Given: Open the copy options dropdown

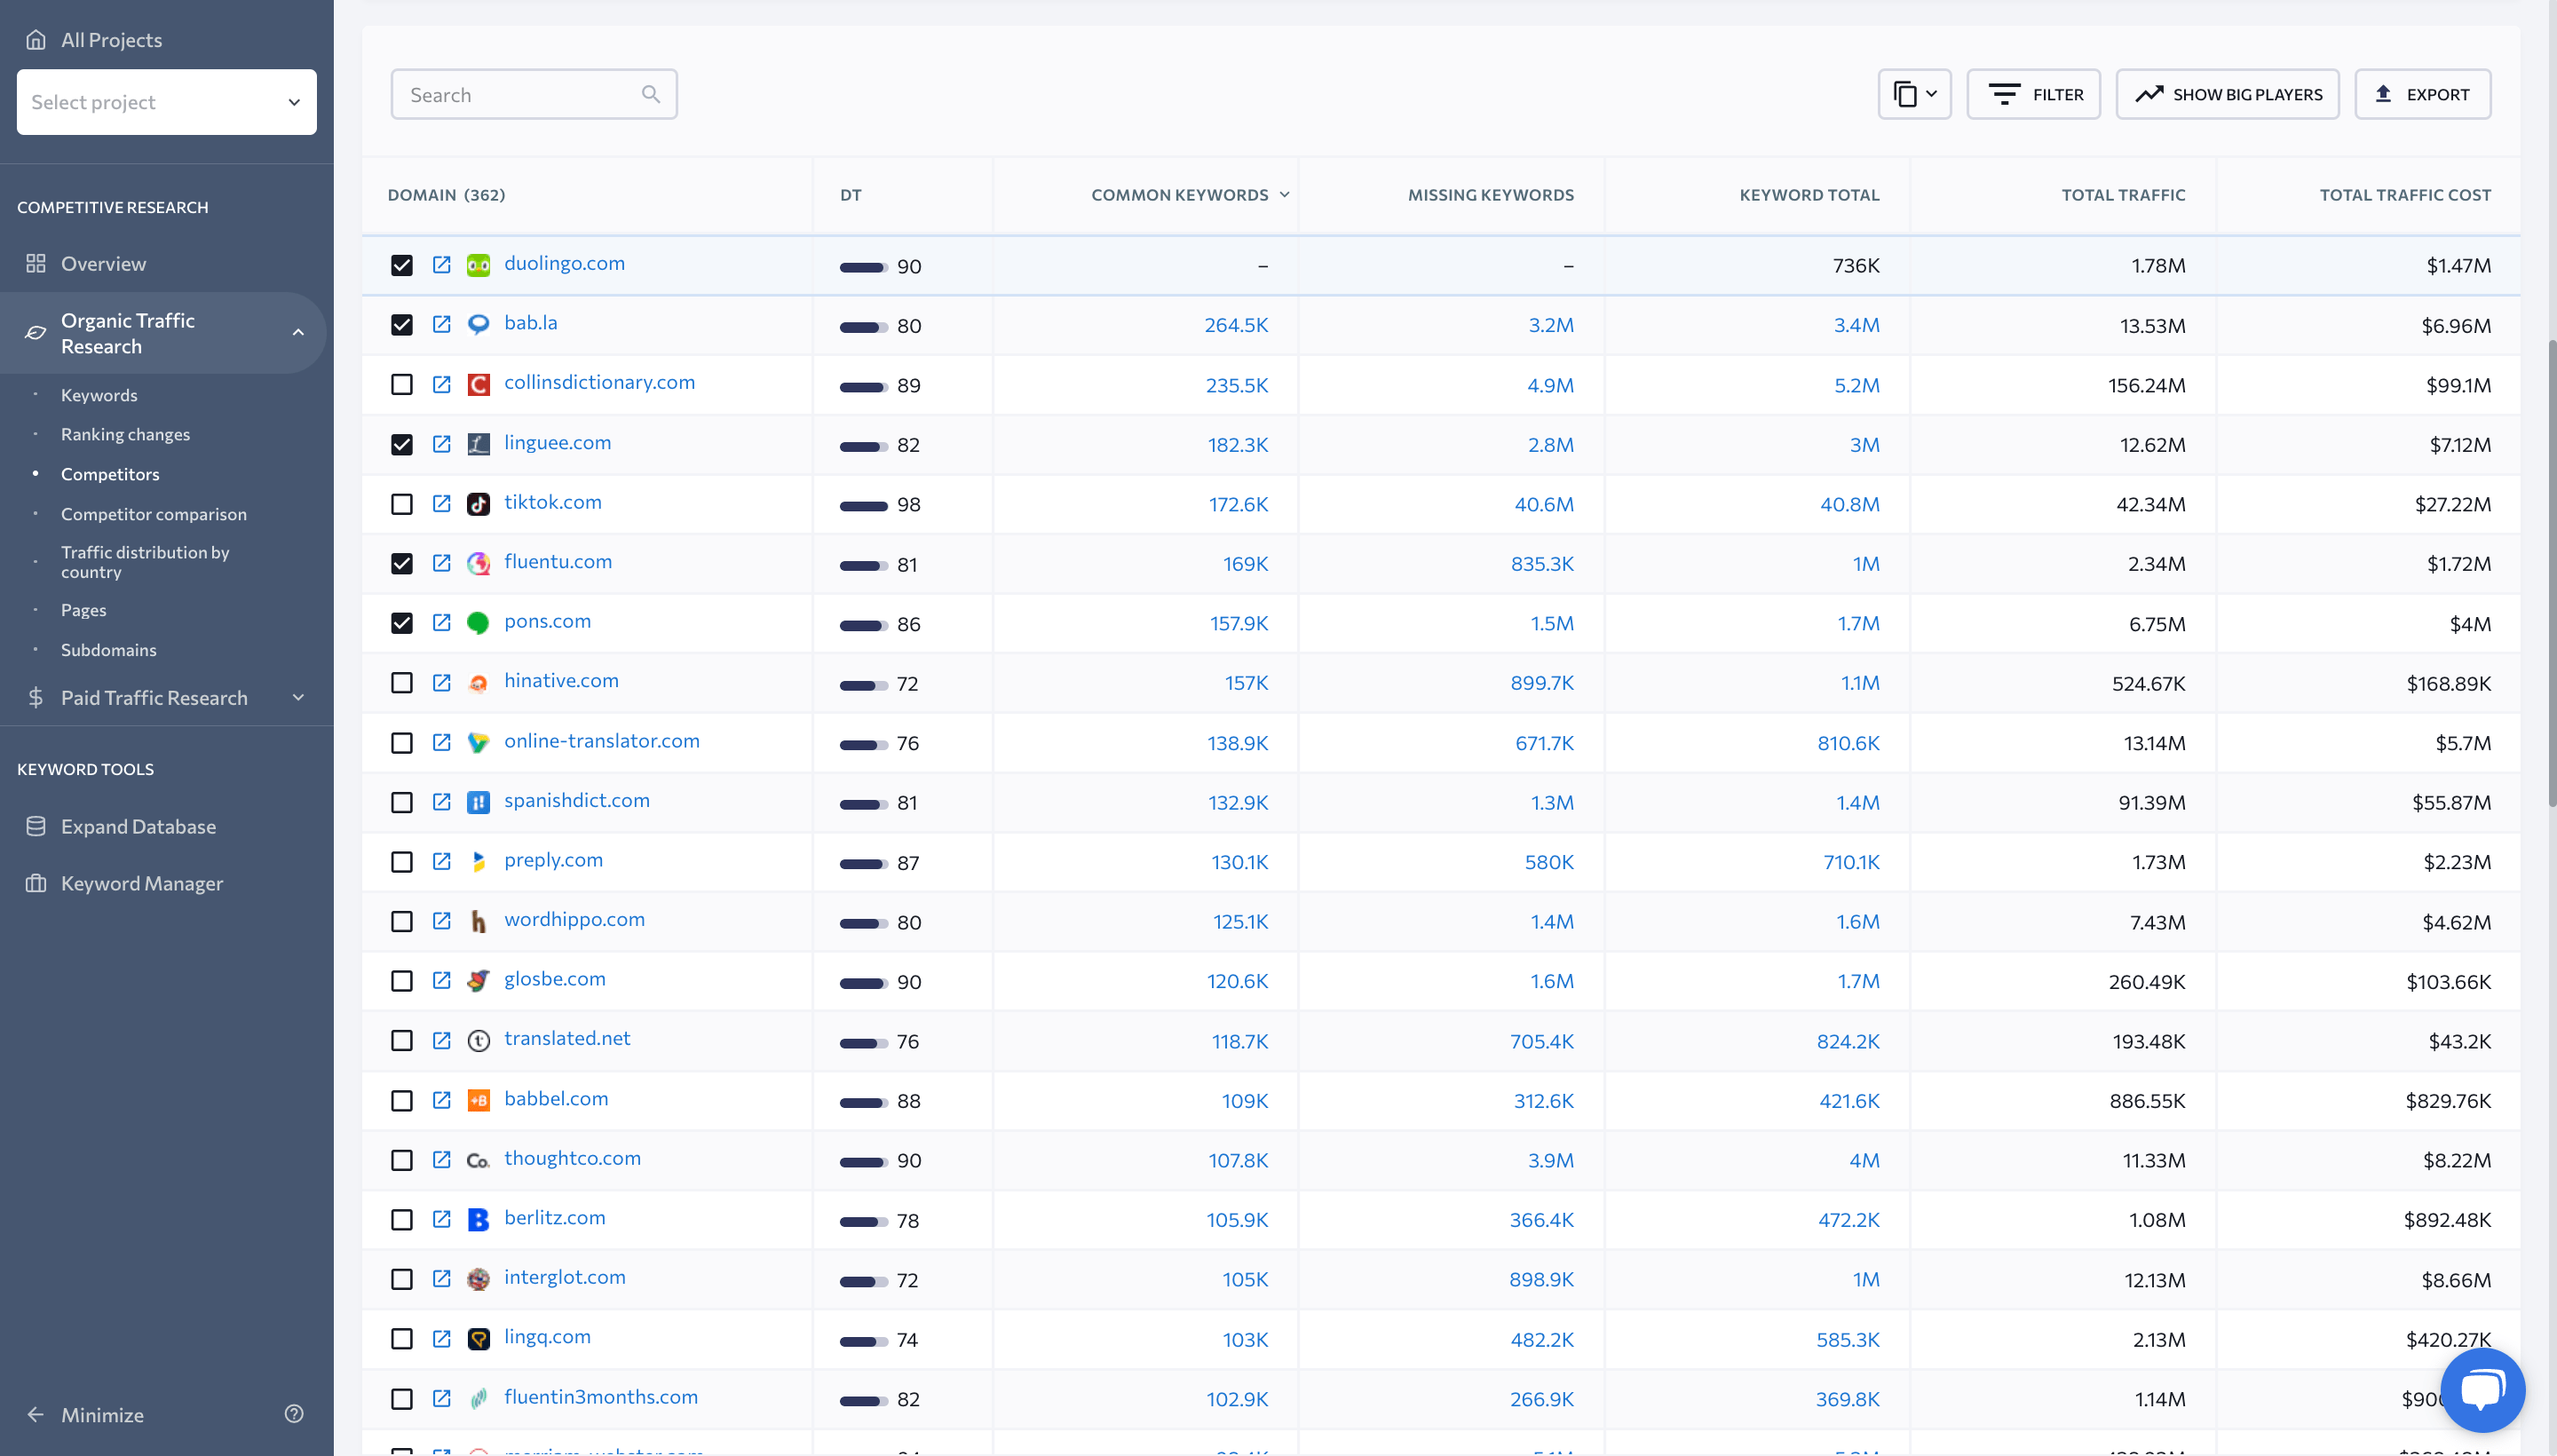Looking at the screenshot, I should pos(1915,94).
